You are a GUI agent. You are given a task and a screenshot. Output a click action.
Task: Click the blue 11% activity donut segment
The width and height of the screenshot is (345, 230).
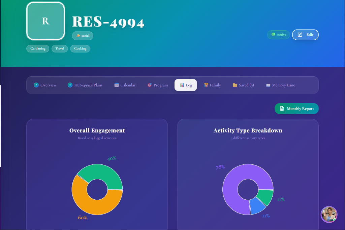coord(257,206)
